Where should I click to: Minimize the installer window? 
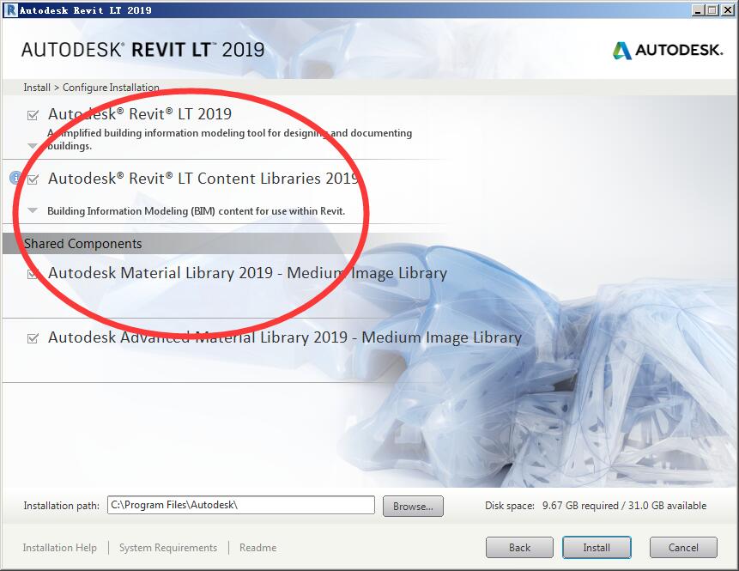698,10
